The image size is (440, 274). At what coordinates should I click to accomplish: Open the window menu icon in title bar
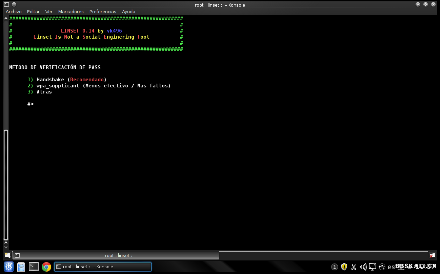coord(6,5)
